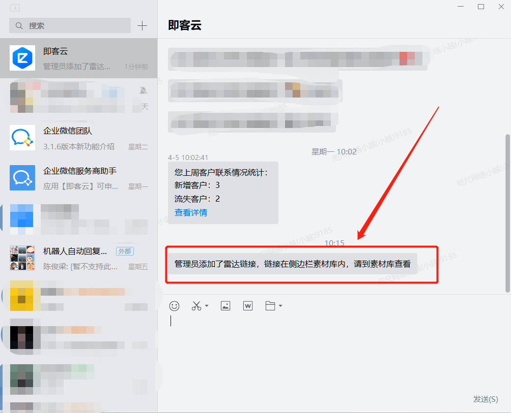Open the 即客云 blue hexagon avatar
Screen dimensions: 511x413
point(22,58)
